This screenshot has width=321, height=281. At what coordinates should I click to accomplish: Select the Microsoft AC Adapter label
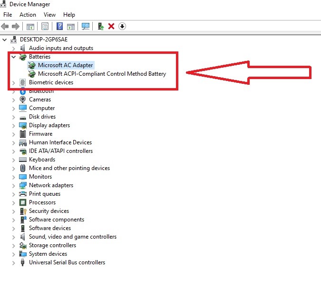click(x=66, y=65)
